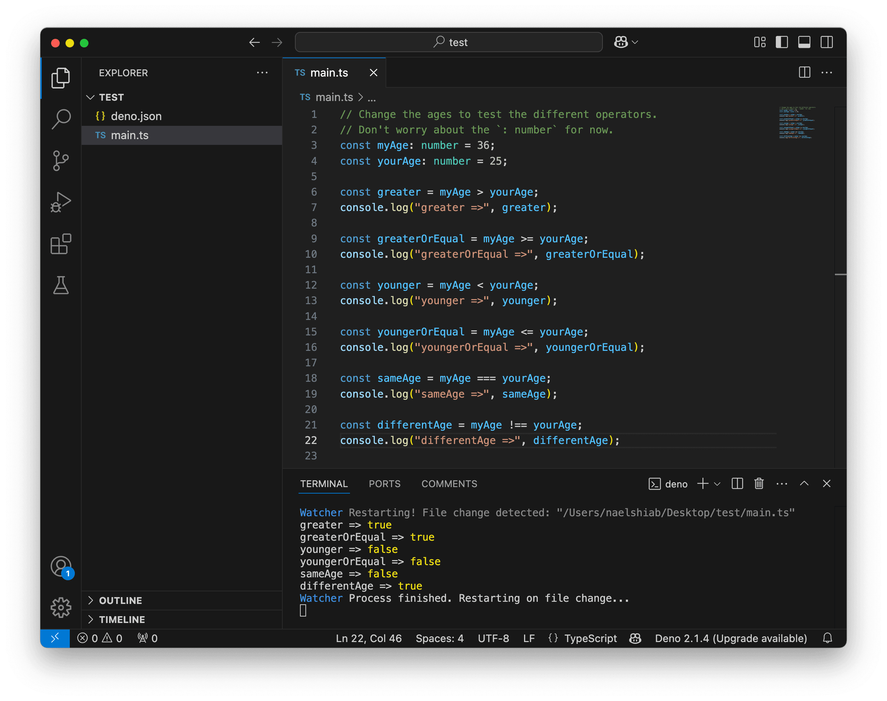
Task: Open problems via errors and warnings count
Action: 100,638
